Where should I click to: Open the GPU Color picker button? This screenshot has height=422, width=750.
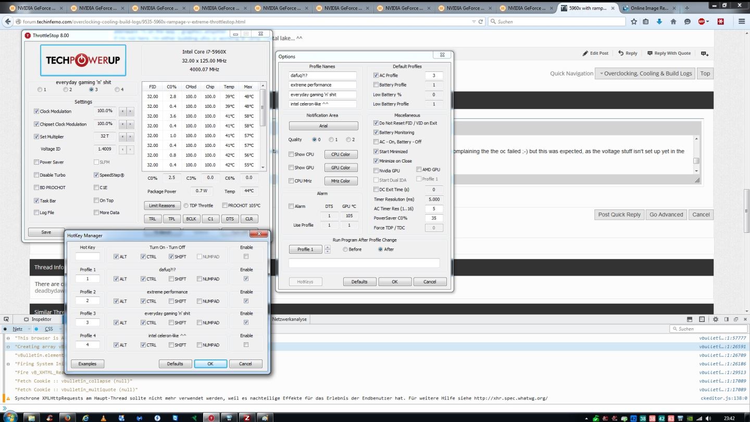[x=341, y=168]
